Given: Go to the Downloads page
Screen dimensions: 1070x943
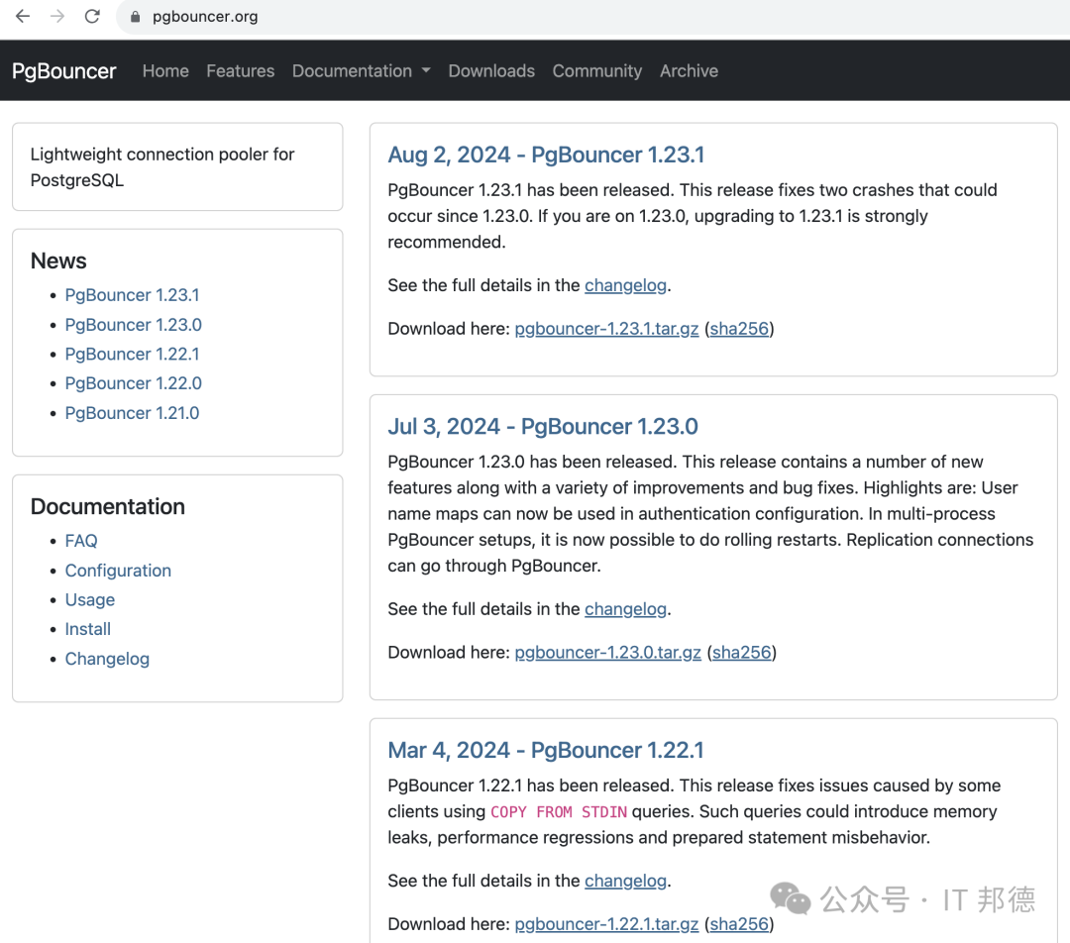Looking at the screenshot, I should pos(491,71).
